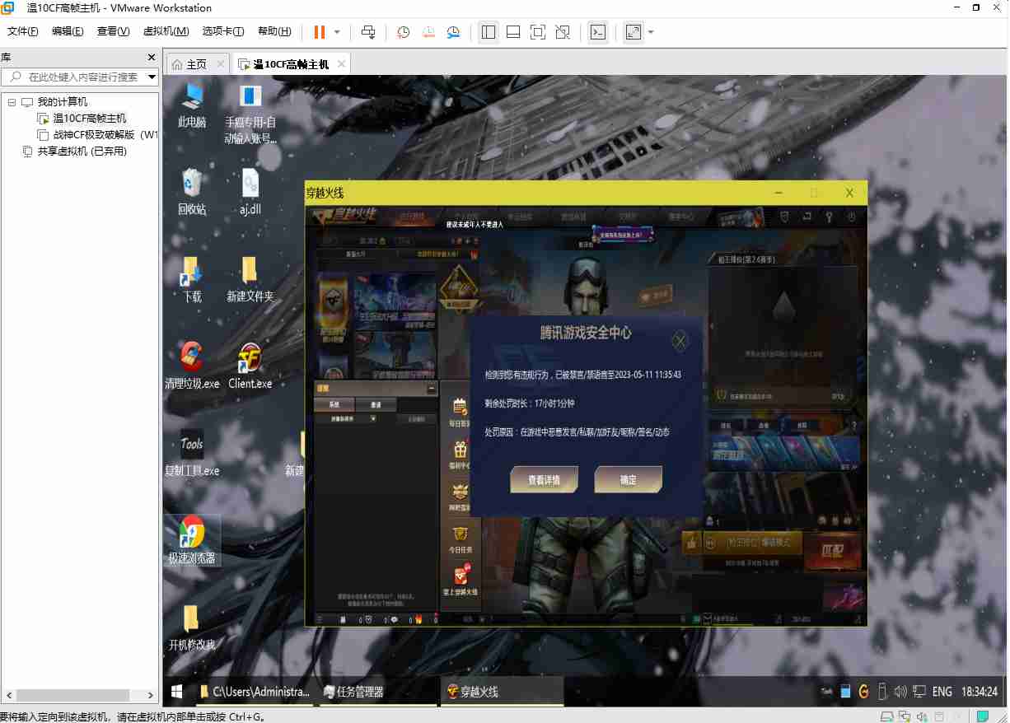Toggle the library sidebar view icon
Image resolution: width=1010 pixels, height=723 pixels.
(x=489, y=32)
